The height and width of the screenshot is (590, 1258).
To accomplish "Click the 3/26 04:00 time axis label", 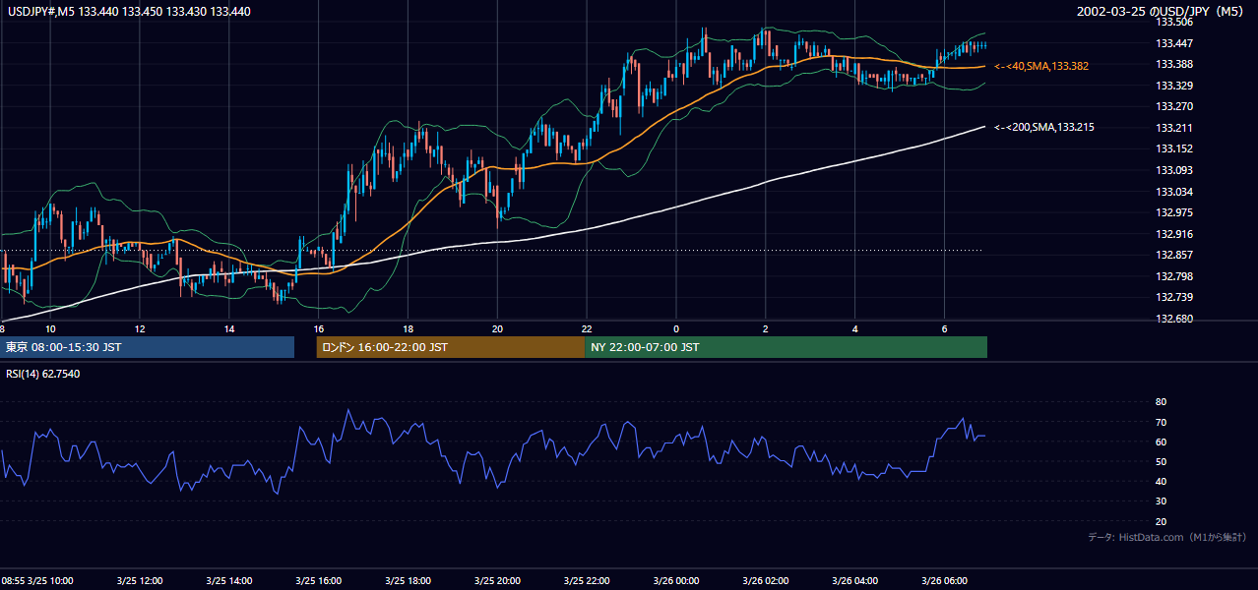I will tap(855, 580).
